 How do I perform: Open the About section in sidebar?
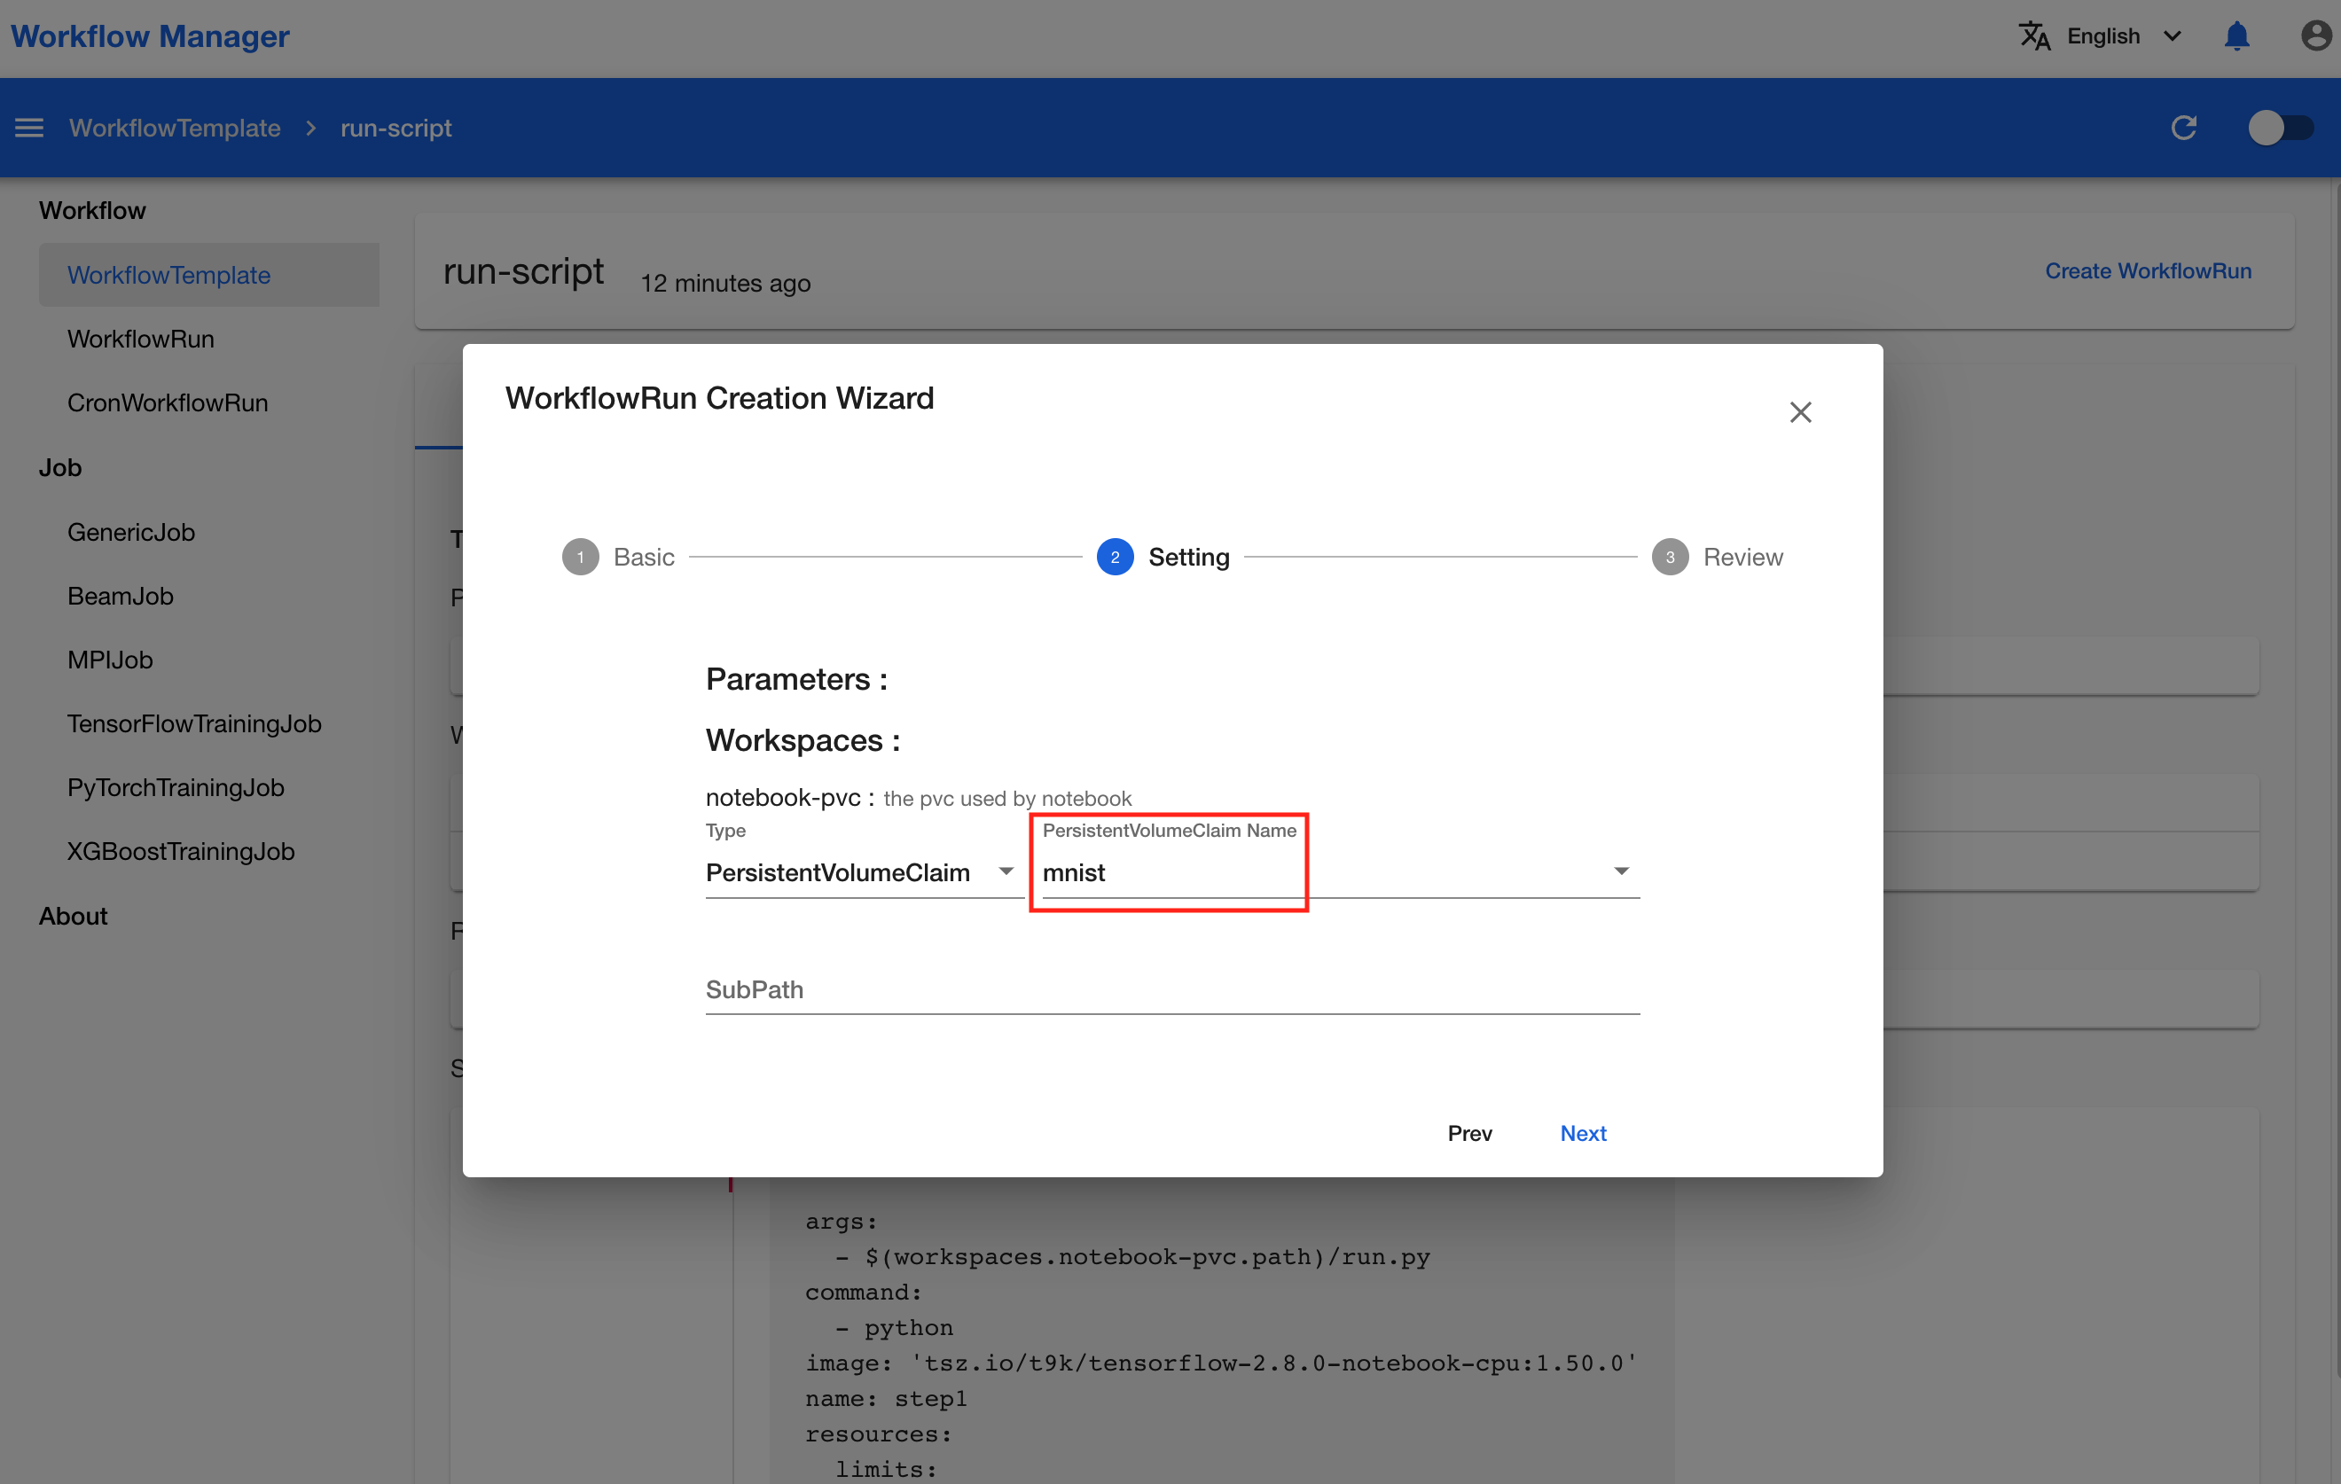73,916
